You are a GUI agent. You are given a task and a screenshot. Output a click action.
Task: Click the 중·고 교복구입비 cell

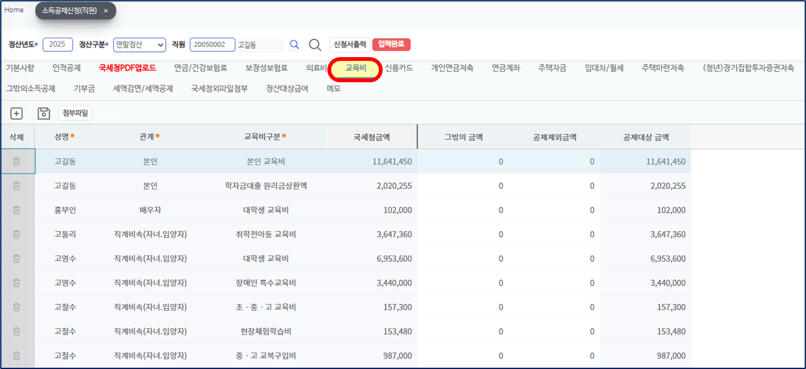click(266, 356)
